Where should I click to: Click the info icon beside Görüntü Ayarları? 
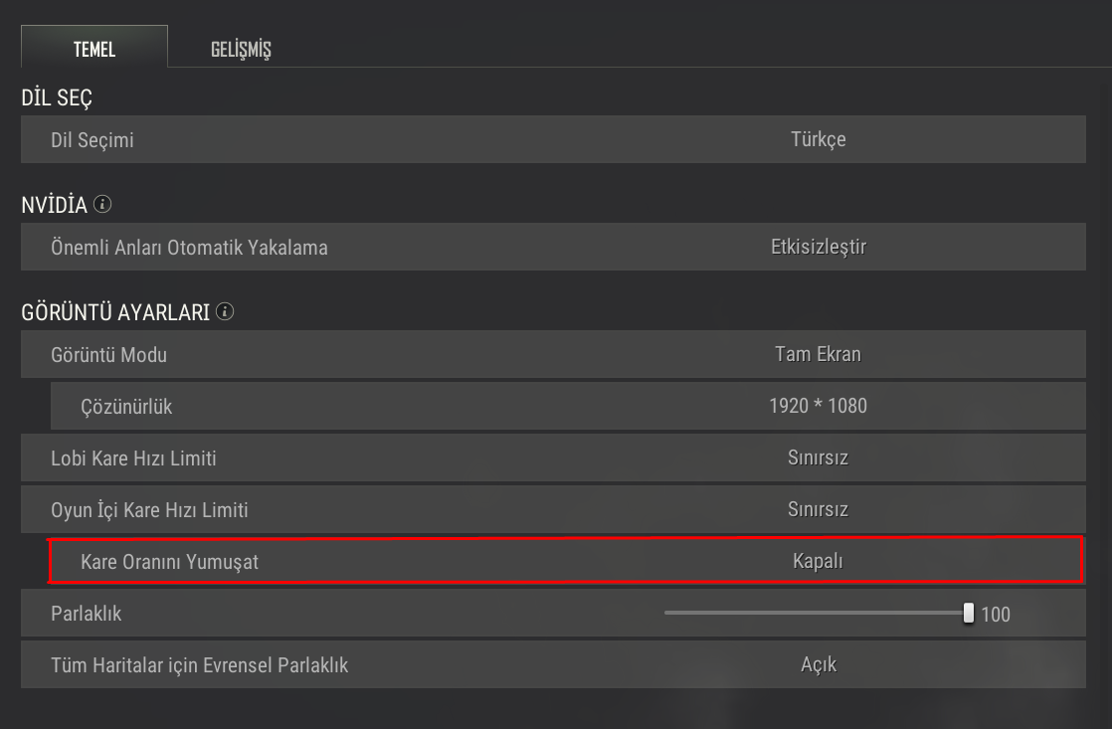(225, 312)
